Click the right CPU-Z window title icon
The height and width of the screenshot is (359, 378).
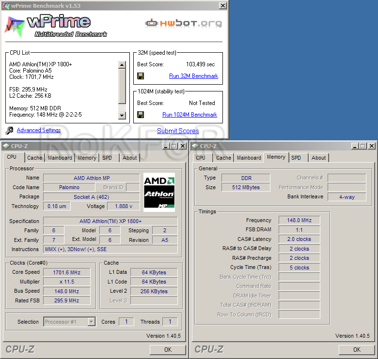(x=195, y=146)
